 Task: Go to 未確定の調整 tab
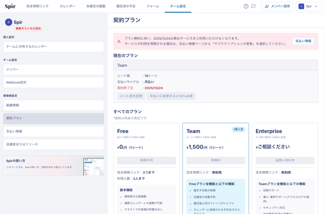96,6
